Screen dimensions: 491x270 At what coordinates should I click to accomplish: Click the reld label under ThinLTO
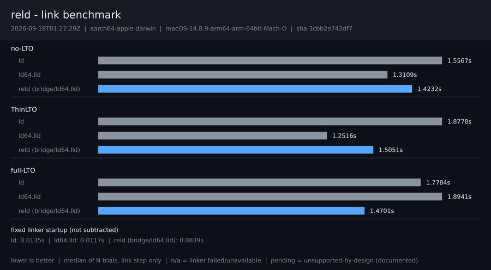pyautogui.click(x=49, y=150)
